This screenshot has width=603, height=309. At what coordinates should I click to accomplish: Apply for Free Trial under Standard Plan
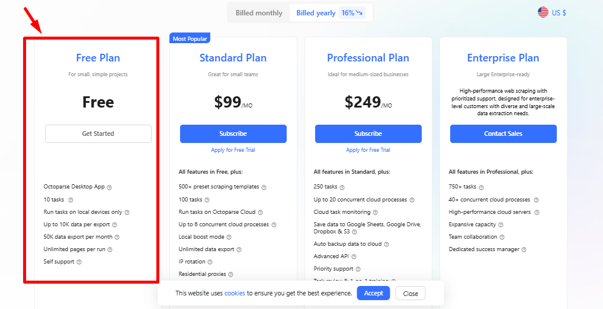tap(233, 150)
